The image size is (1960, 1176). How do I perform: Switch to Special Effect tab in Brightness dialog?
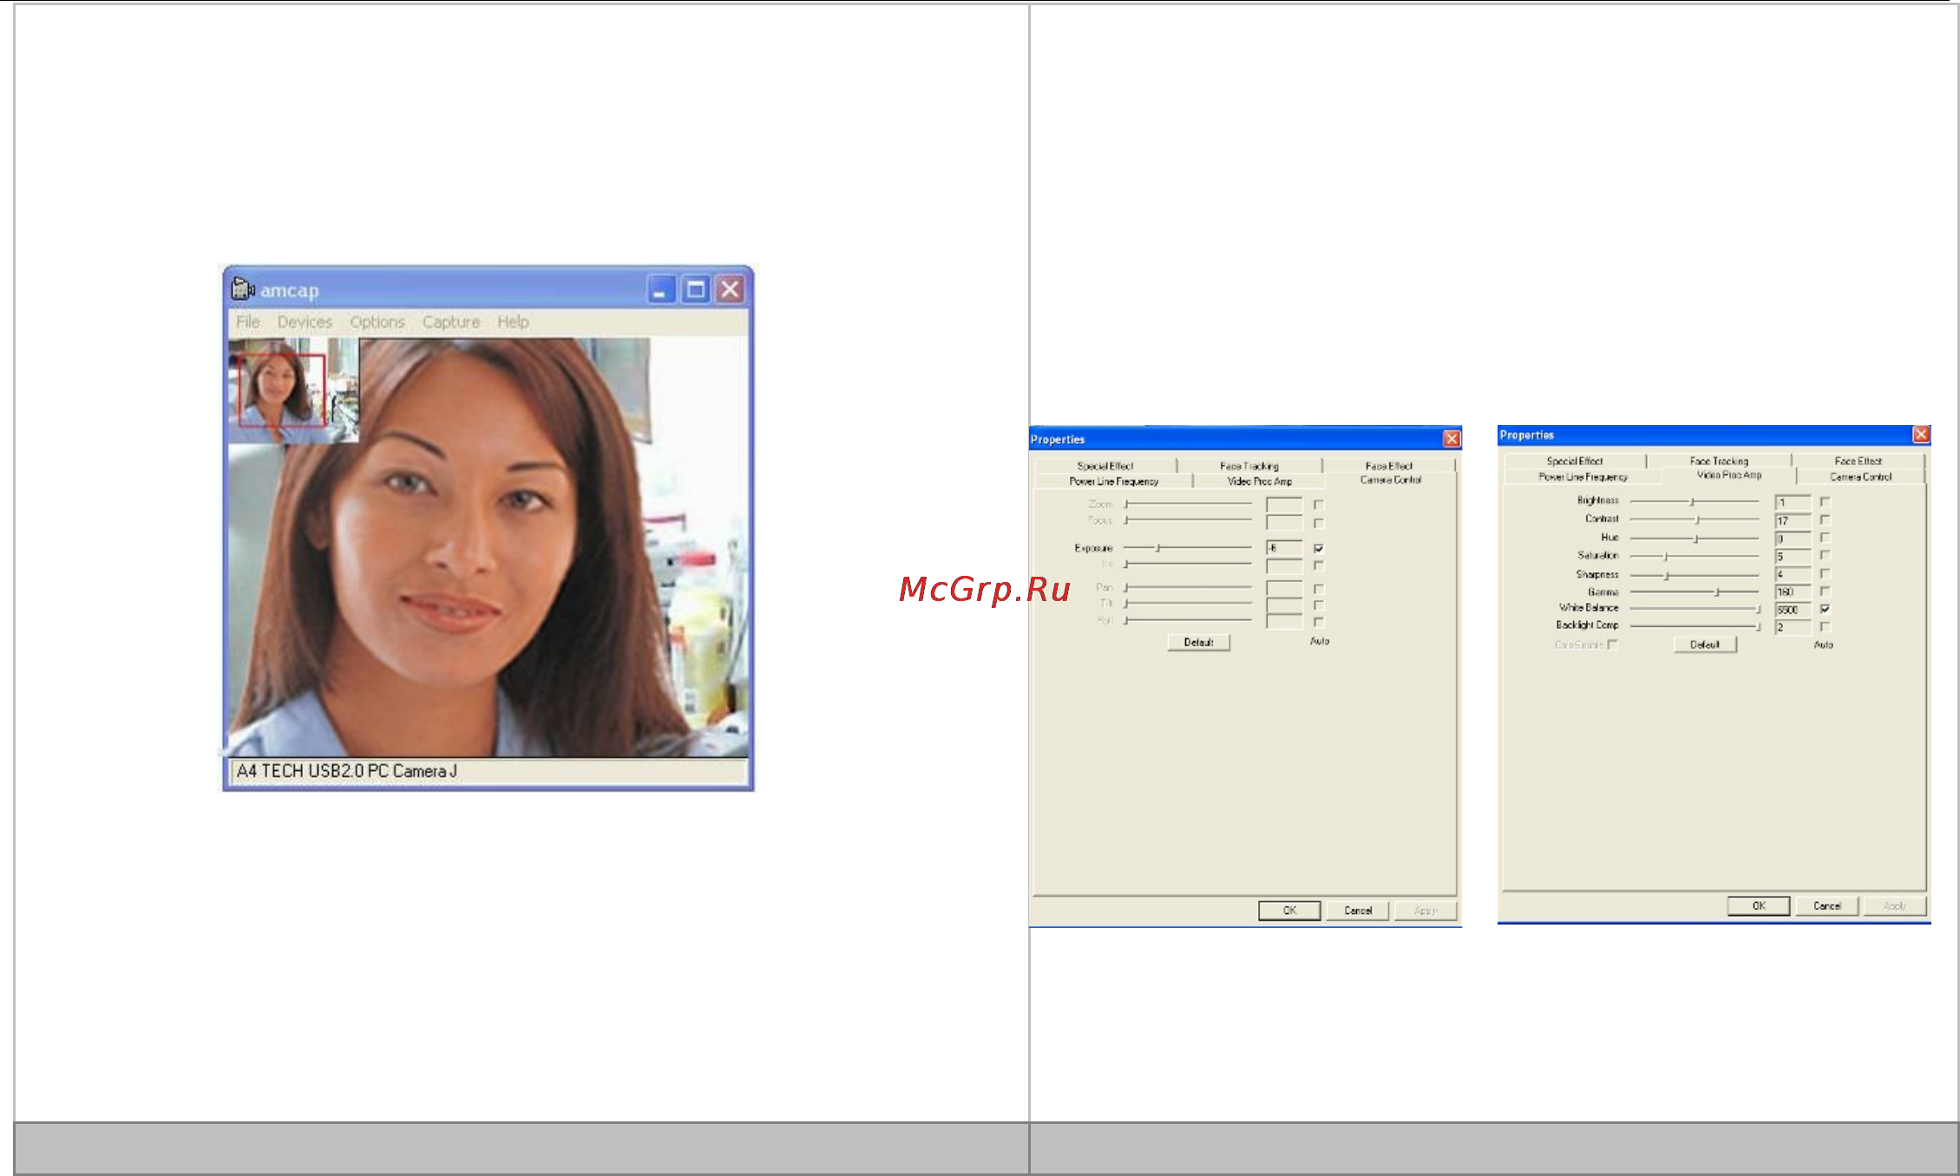click(1575, 461)
